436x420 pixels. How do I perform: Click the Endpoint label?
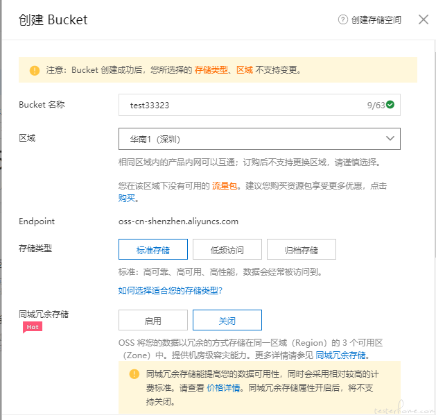(37, 221)
